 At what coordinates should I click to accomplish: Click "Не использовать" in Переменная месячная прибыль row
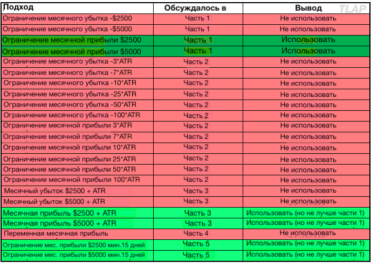click(x=308, y=233)
